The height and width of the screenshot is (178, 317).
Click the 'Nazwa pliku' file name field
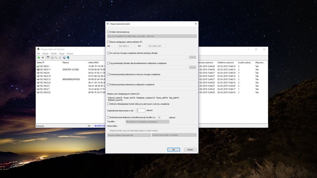click(161, 126)
